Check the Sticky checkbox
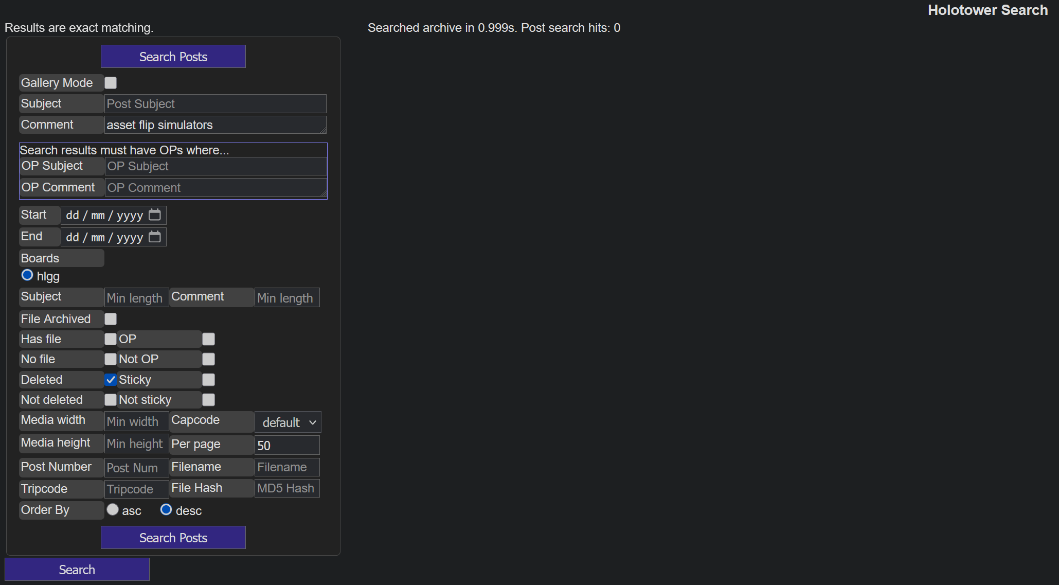The height and width of the screenshot is (585, 1059). point(208,380)
